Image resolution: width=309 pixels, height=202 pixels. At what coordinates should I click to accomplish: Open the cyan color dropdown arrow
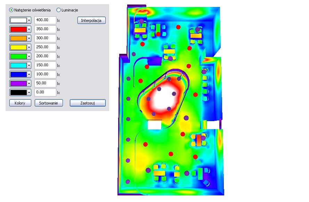click(29, 66)
